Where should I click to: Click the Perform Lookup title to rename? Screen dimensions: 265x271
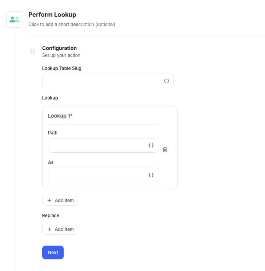click(52, 15)
